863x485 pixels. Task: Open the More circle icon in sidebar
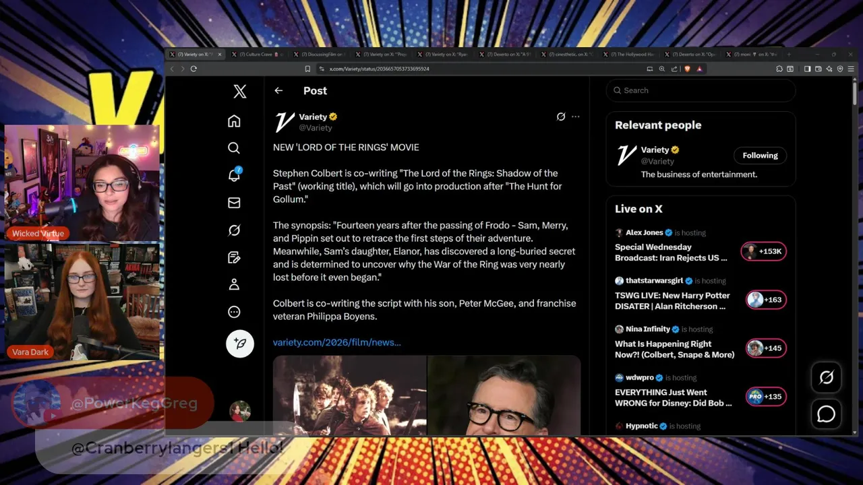(234, 312)
